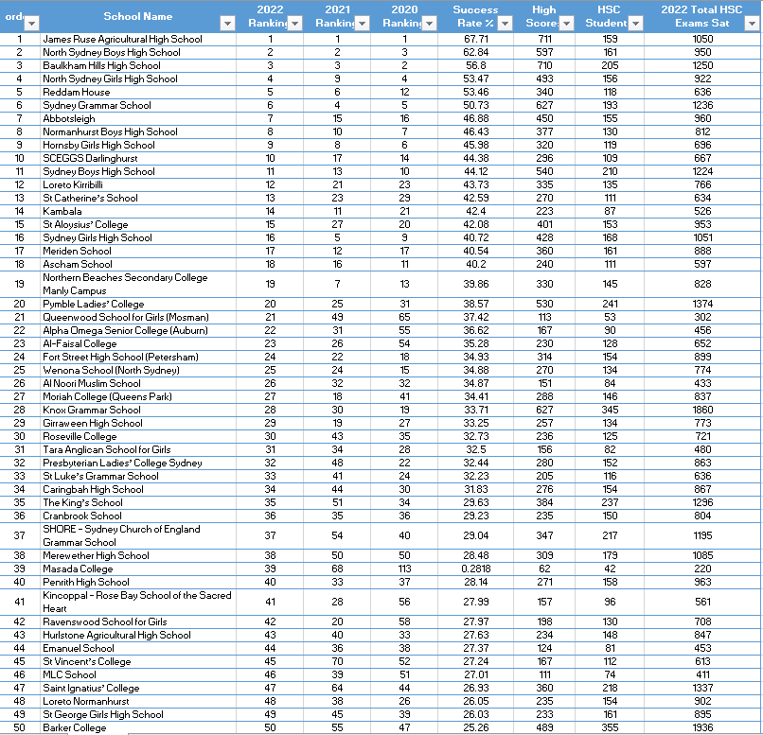The height and width of the screenshot is (735, 763).
Task: Select Saint Ignatius' College cell
Action: coord(138,688)
